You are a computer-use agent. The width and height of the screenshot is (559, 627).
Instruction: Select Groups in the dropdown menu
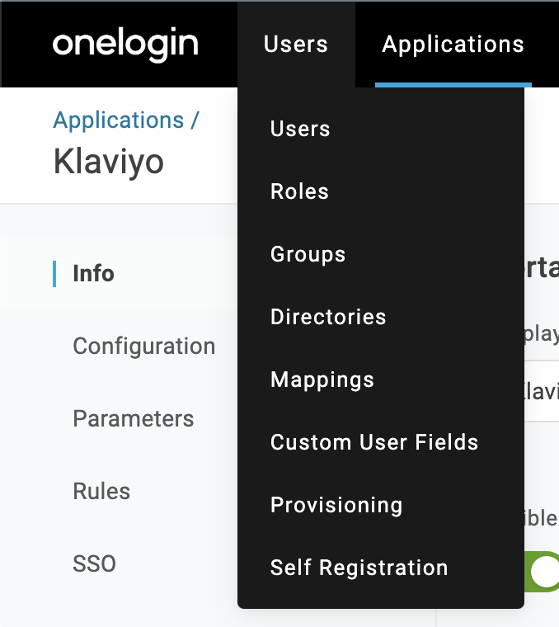point(308,254)
